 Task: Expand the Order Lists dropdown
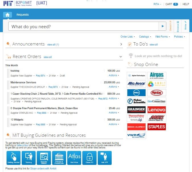point(128,37)
